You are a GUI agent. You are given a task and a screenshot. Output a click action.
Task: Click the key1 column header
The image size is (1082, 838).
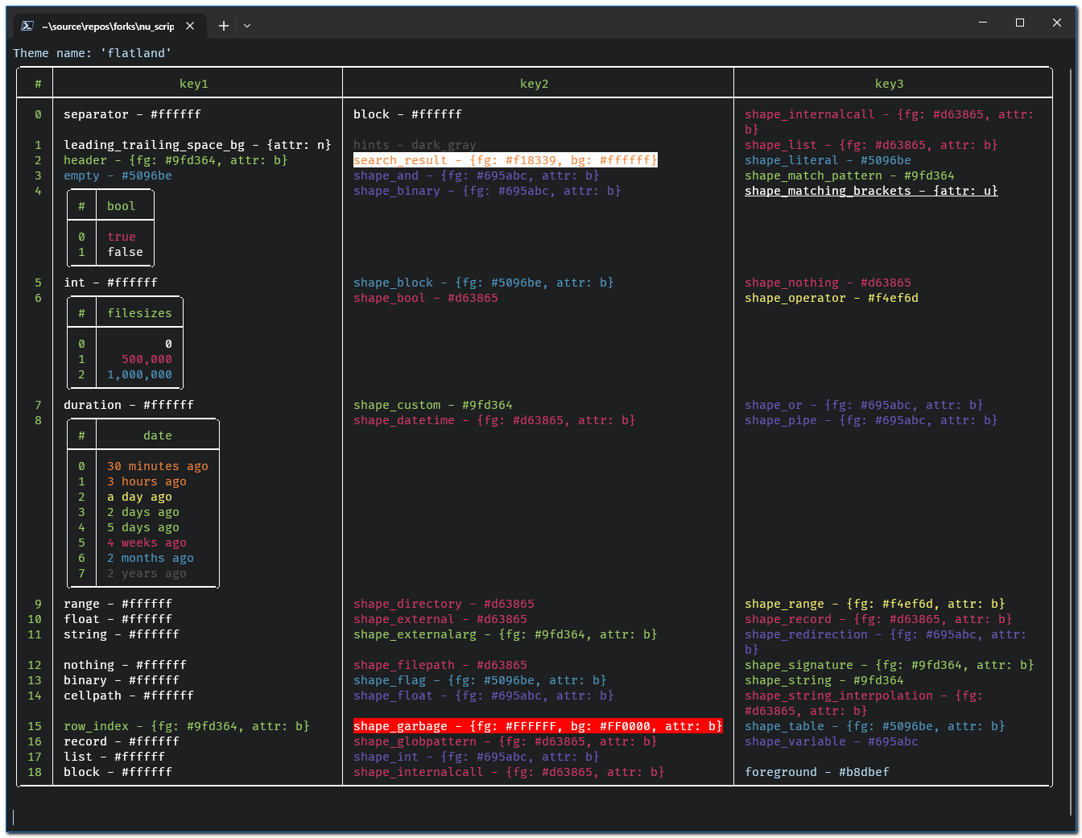[x=194, y=84]
